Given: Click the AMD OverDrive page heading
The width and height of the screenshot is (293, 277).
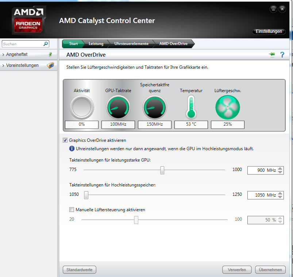Looking at the screenshot, I should point(86,55).
